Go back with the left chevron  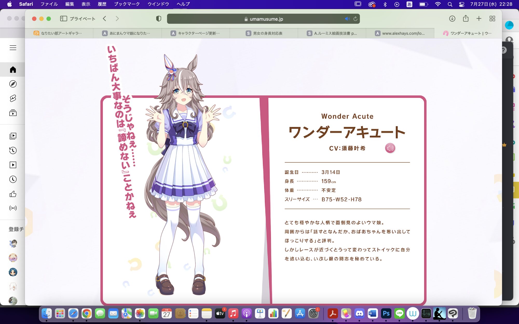[105, 19]
